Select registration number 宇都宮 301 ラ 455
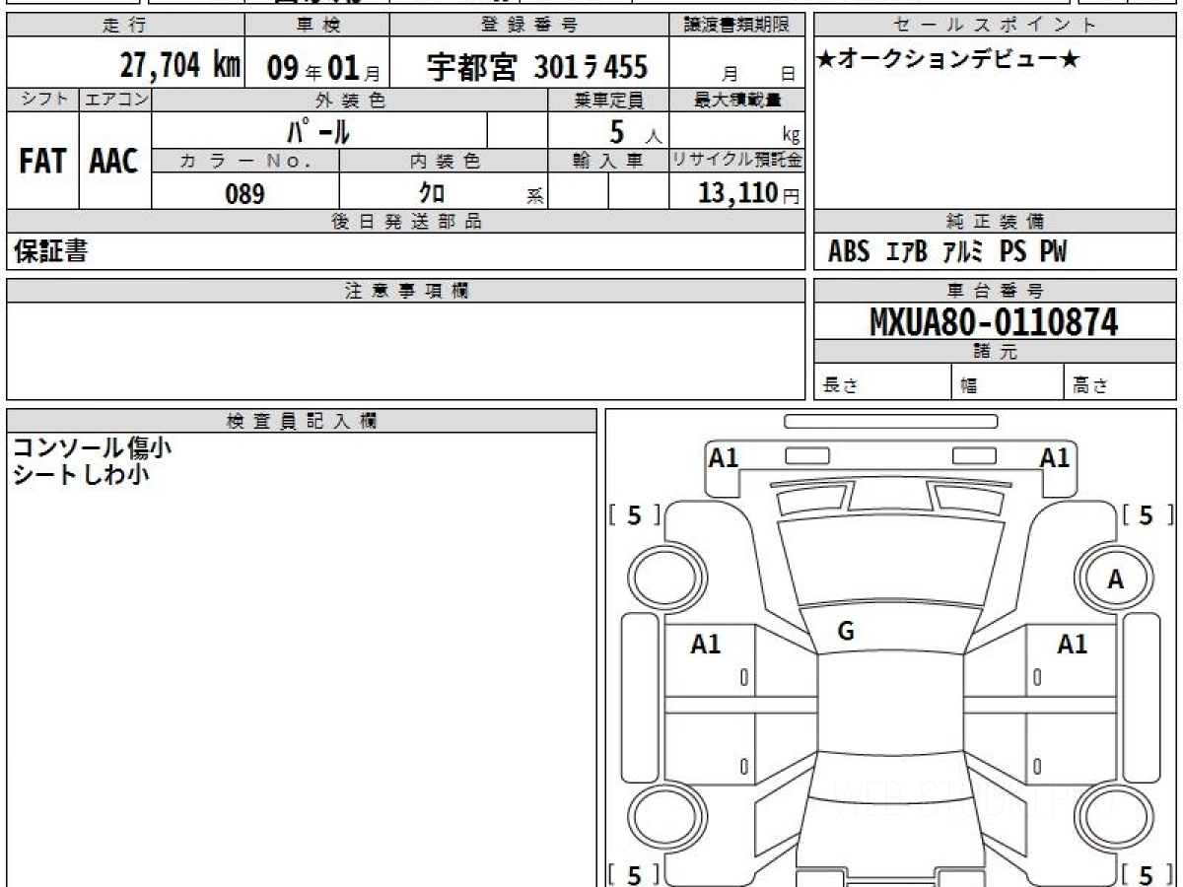The width and height of the screenshot is (1183, 887). 536,67
